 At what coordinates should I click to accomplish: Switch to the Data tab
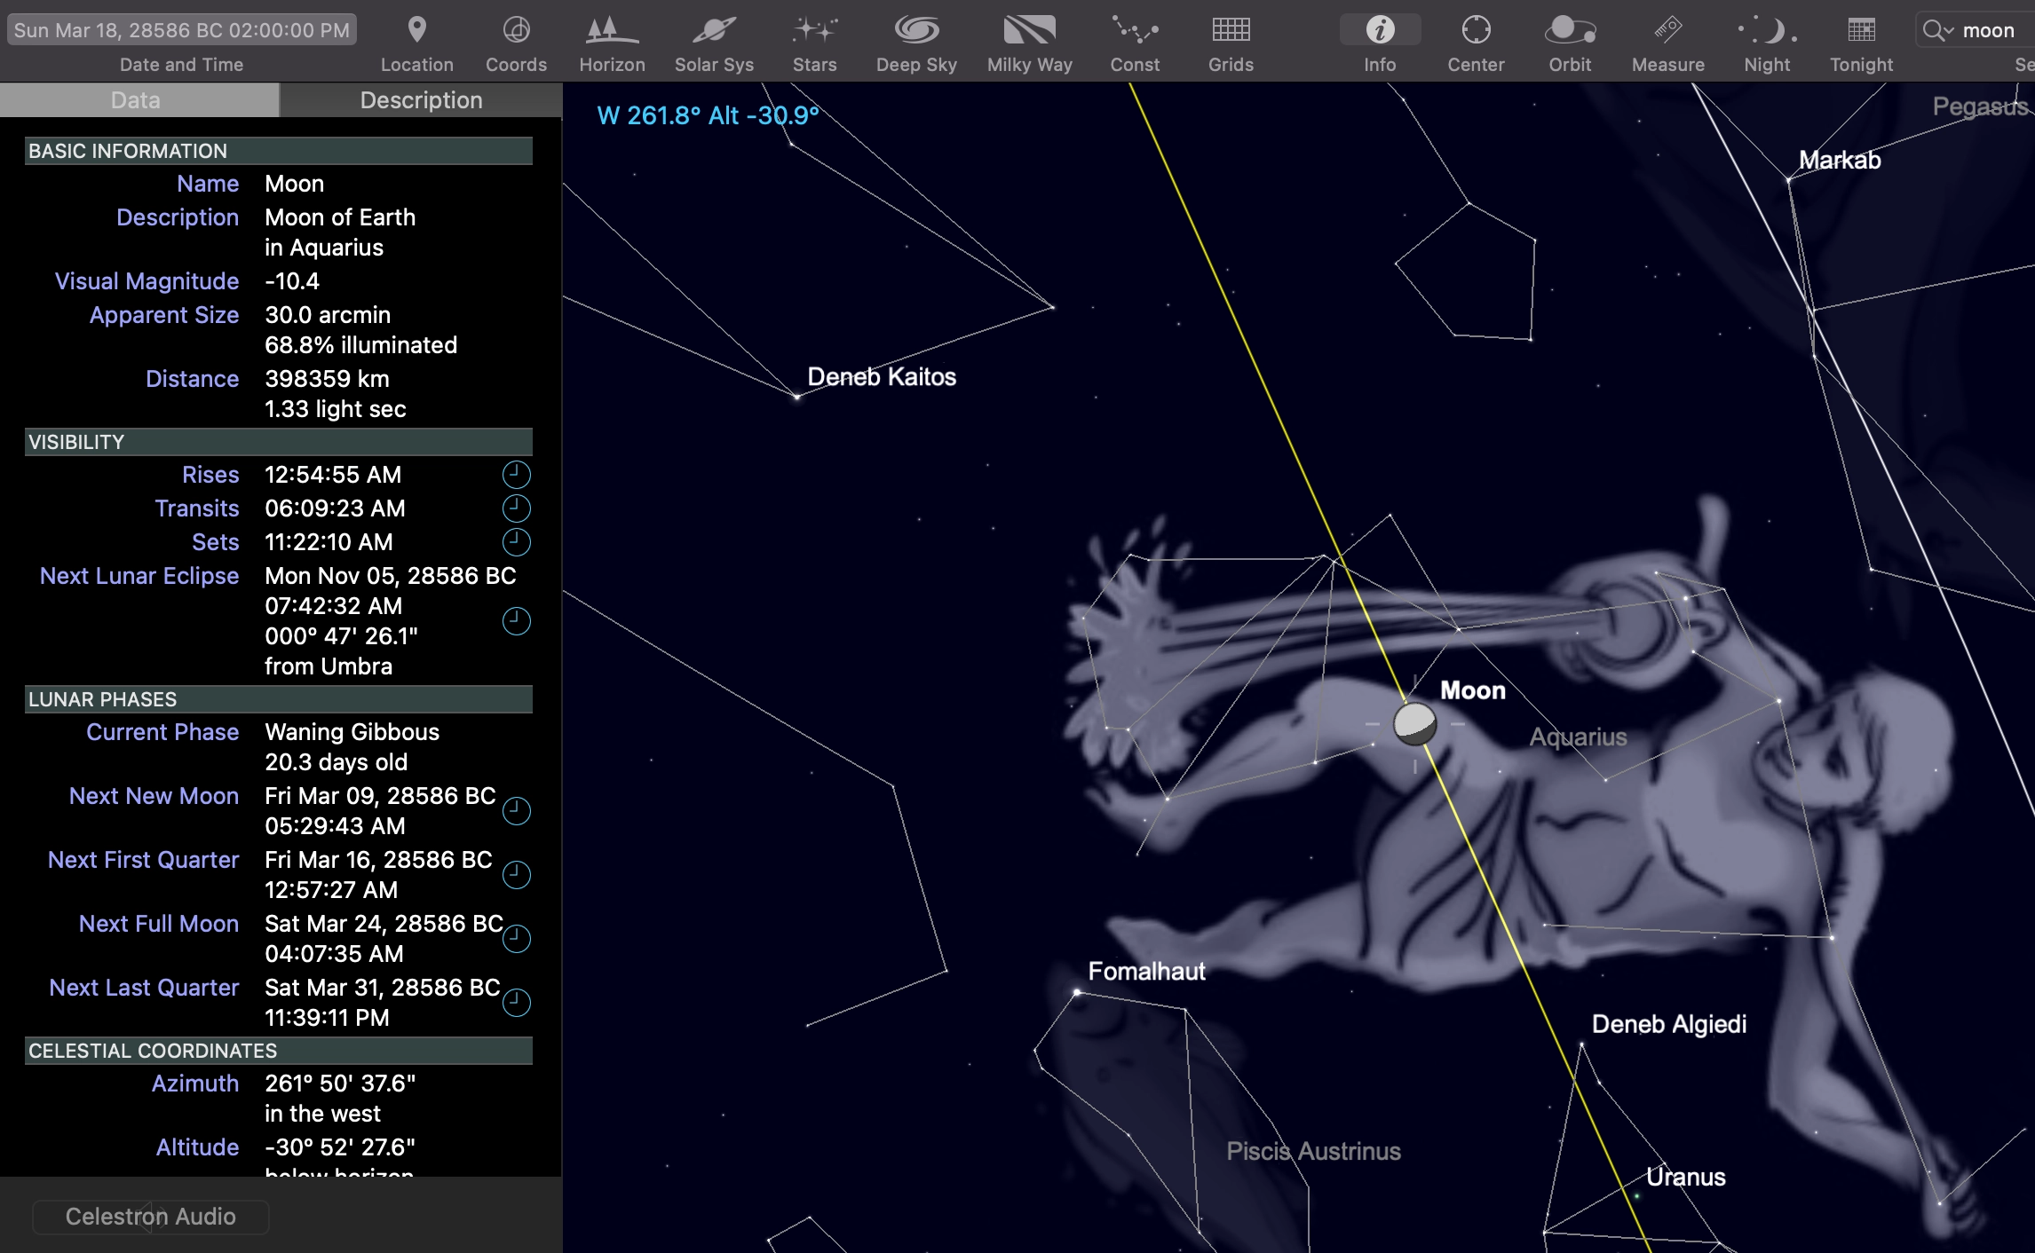tap(139, 100)
